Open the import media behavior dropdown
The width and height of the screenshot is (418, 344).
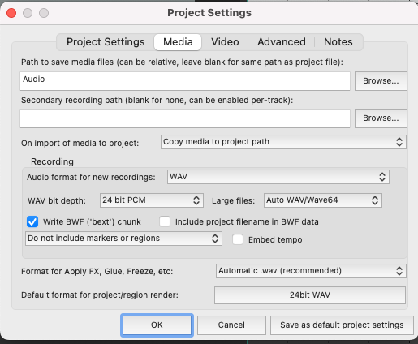pos(283,142)
